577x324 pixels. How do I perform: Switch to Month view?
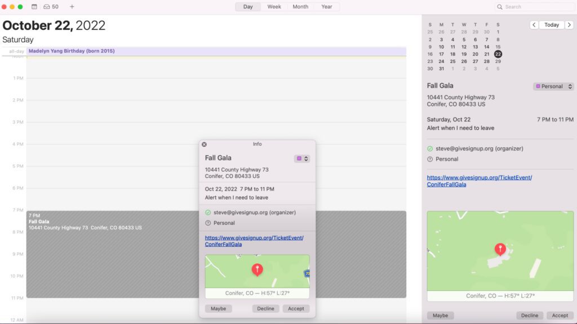pyautogui.click(x=300, y=7)
